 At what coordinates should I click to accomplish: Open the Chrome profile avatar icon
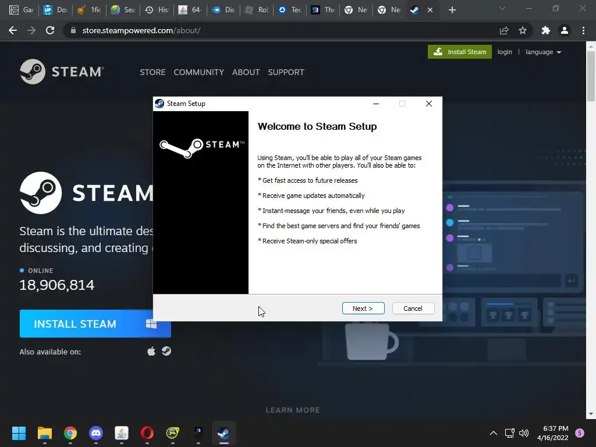pyautogui.click(x=565, y=30)
